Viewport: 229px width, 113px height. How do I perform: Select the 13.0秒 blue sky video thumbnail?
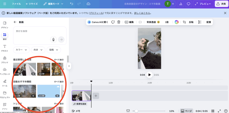click(49, 91)
